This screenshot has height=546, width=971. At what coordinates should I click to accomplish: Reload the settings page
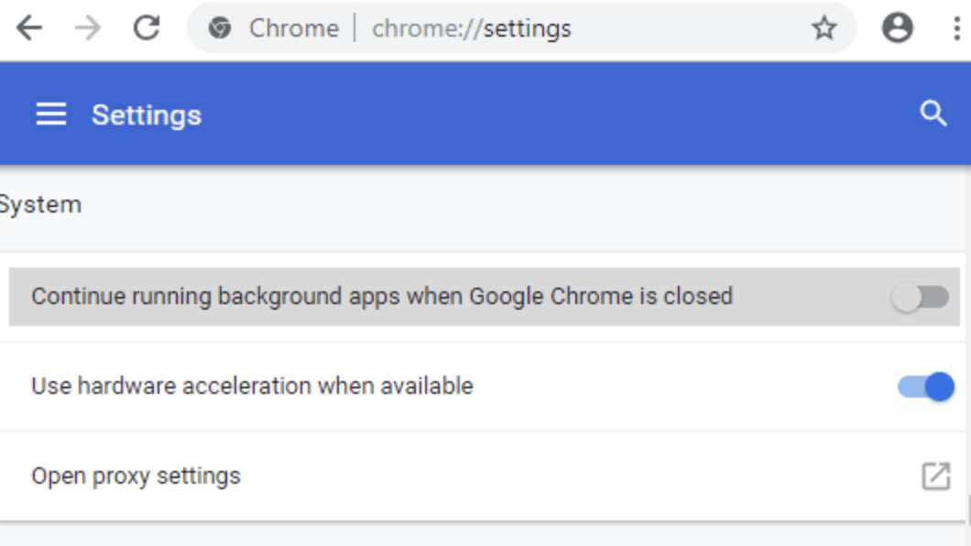(x=147, y=28)
